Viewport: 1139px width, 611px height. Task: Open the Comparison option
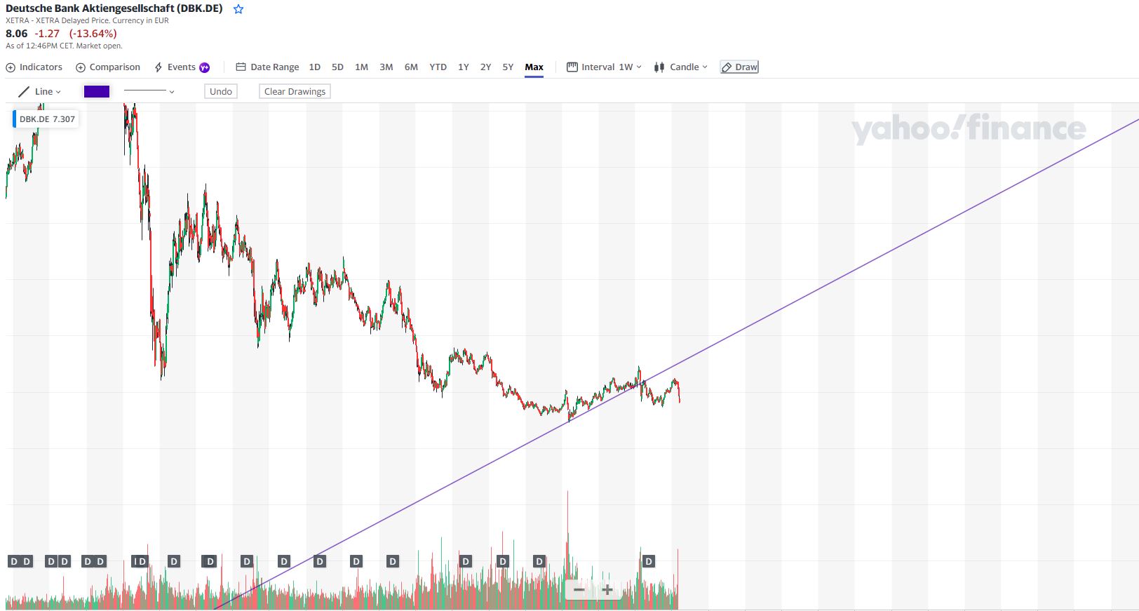click(x=108, y=67)
